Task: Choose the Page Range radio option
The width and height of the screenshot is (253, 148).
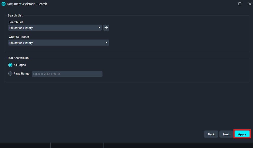Action: coord(10,73)
